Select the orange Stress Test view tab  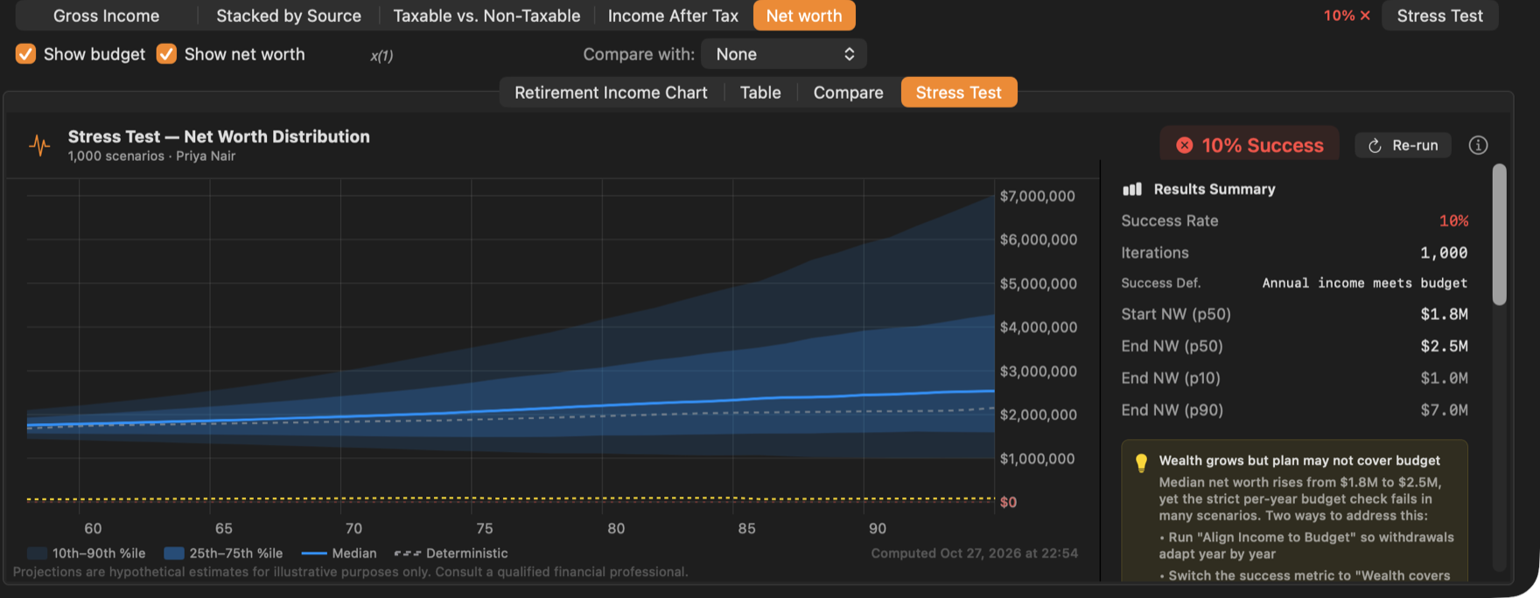(x=959, y=93)
